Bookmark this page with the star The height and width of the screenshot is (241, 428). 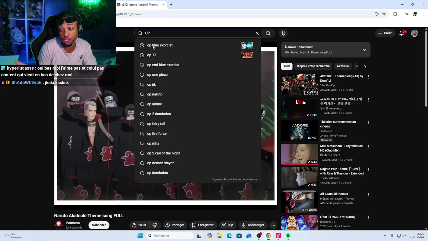coord(384,14)
